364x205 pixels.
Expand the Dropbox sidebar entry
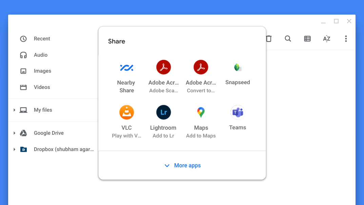click(14, 149)
